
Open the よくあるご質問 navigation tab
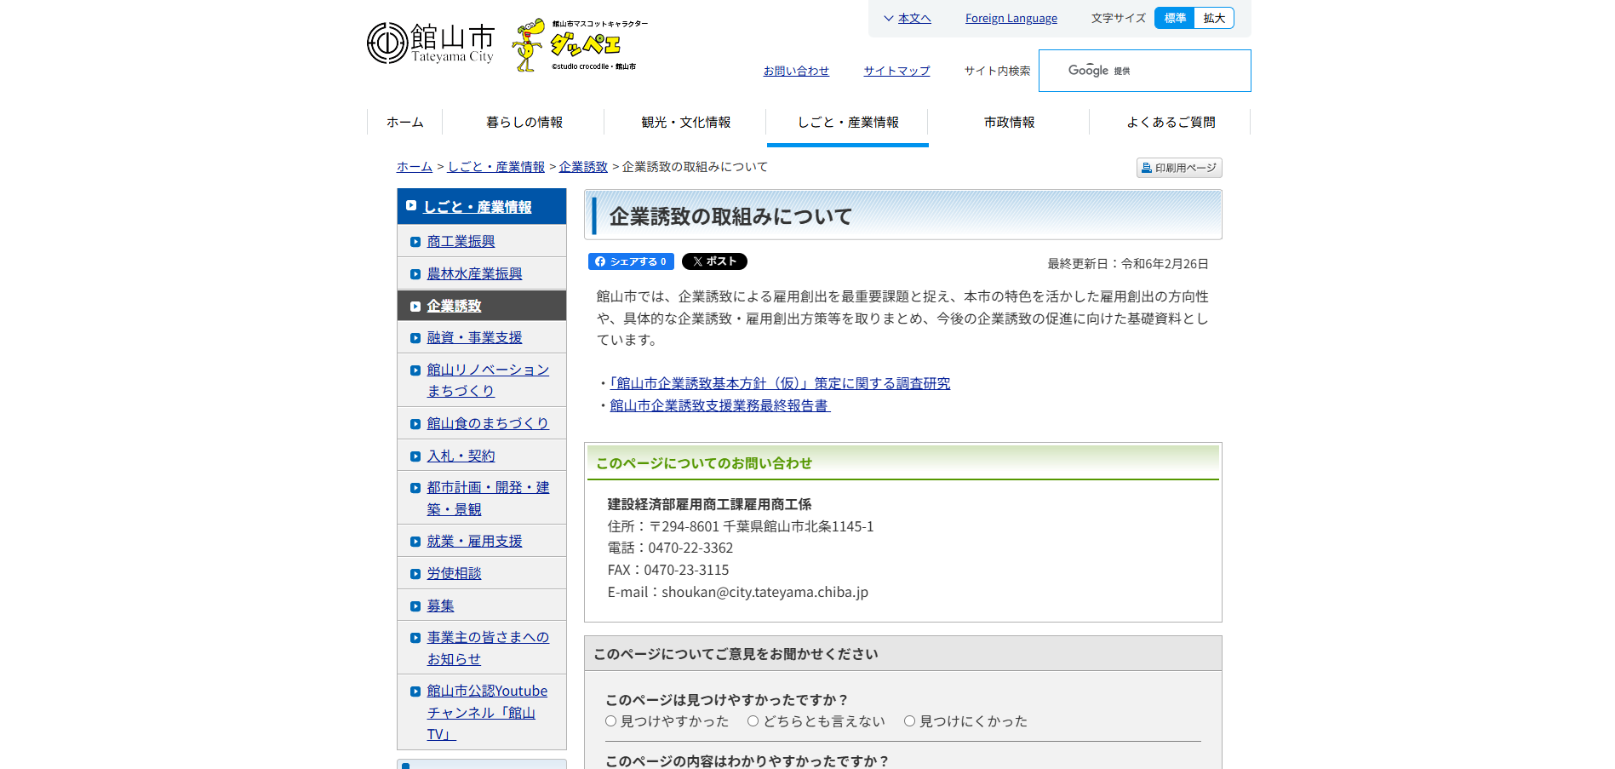point(1171,122)
